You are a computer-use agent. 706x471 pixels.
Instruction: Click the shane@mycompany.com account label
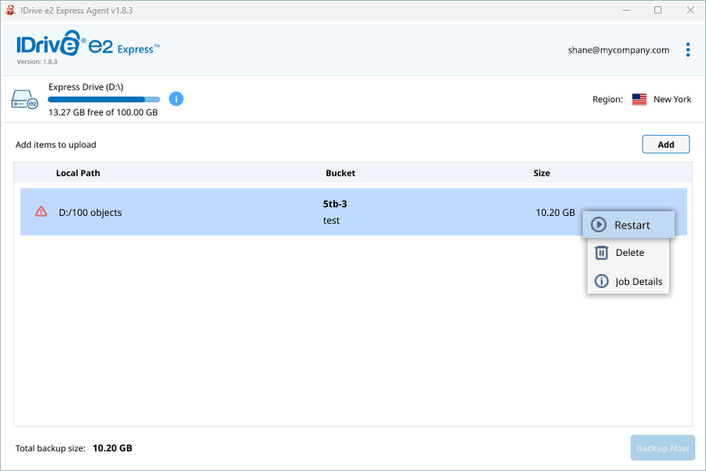[x=618, y=50]
